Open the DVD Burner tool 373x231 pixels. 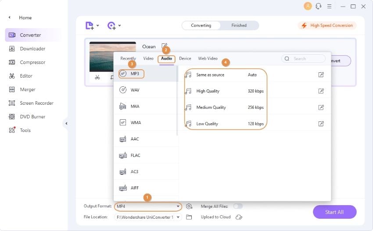[x=27, y=117]
